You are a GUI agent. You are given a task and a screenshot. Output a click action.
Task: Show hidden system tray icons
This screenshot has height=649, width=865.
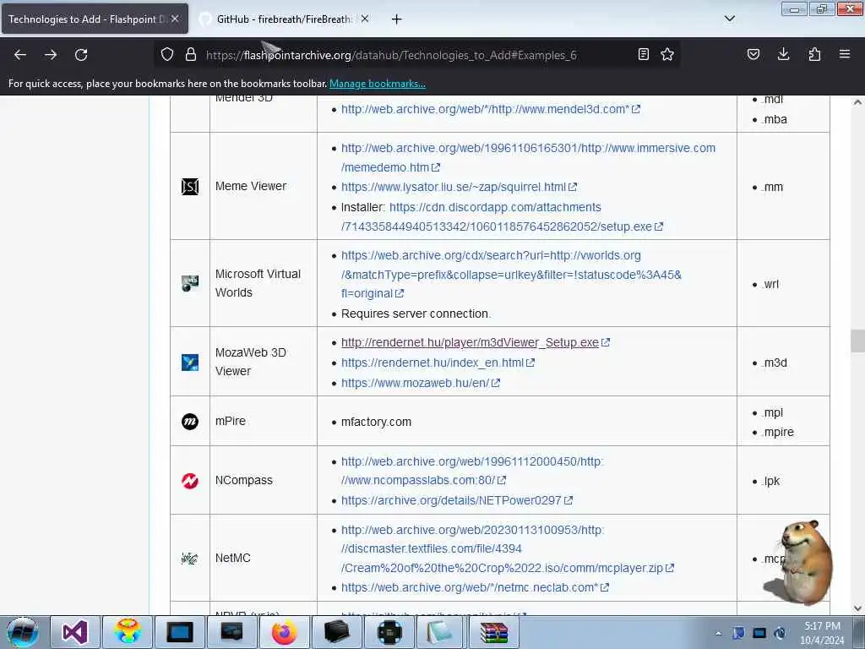pyautogui.click(x=718, y=633)
